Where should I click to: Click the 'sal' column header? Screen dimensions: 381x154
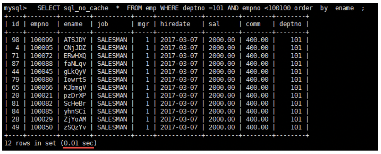(214, 24)
